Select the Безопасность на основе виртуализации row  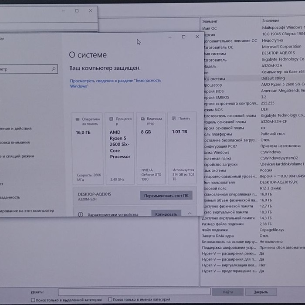click(x=253, y=241)
